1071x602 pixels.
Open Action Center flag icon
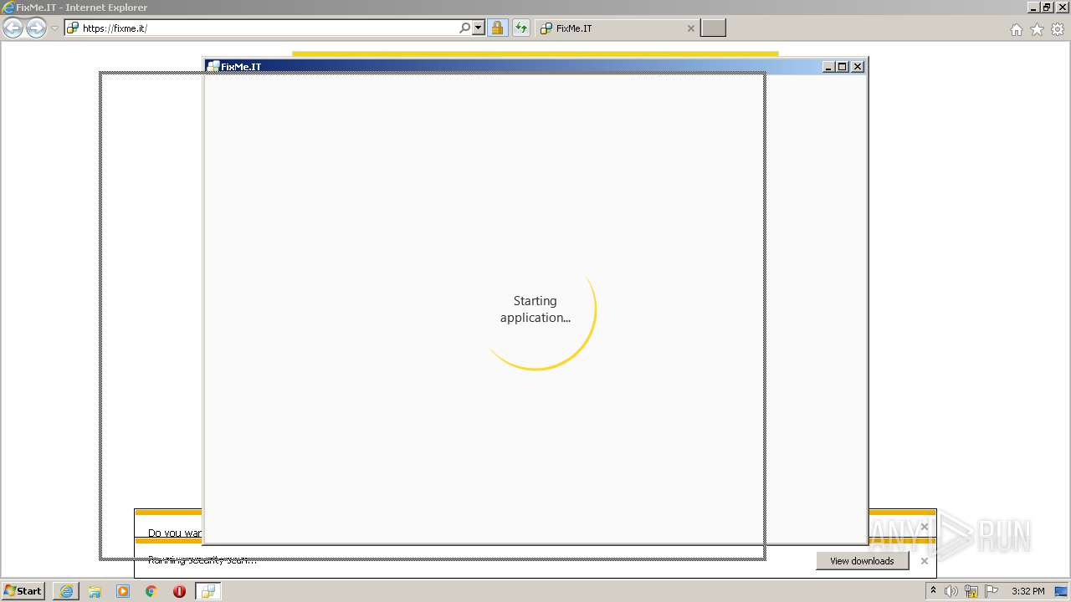point(992,591)
